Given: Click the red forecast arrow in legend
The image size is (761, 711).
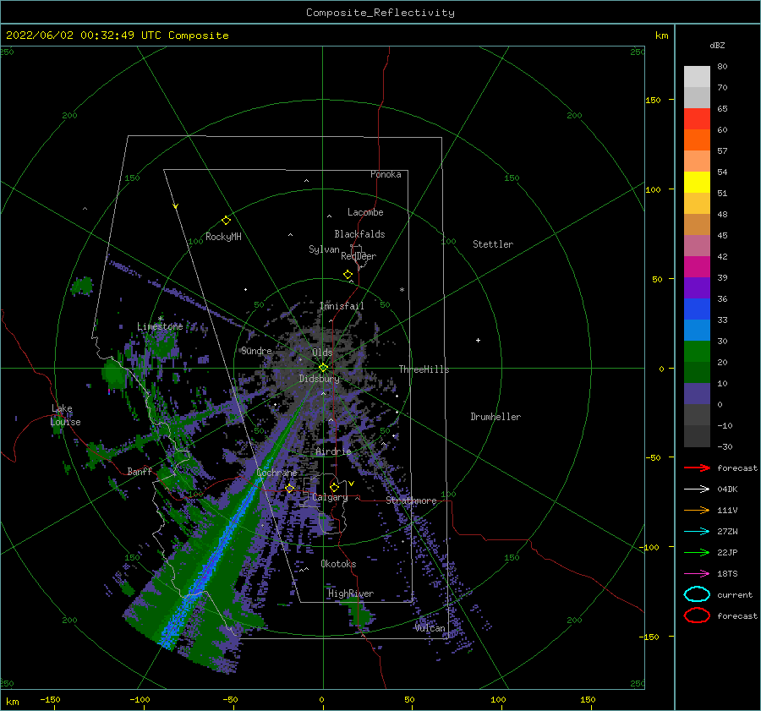Looking at the screenshot, I should click(697, 468).
